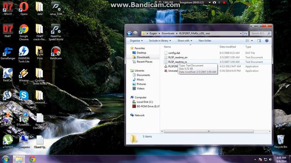291x163 pixels.
Task: Launch the Opera browser shortcut
Action: (x=24, y=9)
